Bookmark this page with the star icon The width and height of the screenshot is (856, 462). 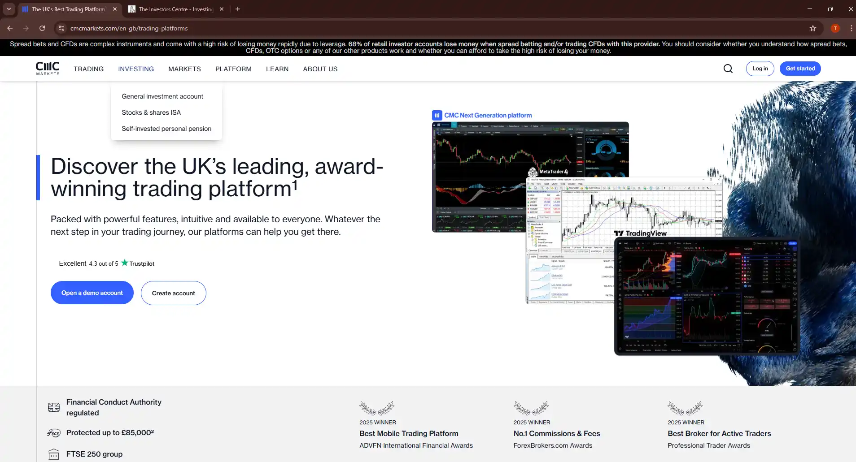coord(813,28)
